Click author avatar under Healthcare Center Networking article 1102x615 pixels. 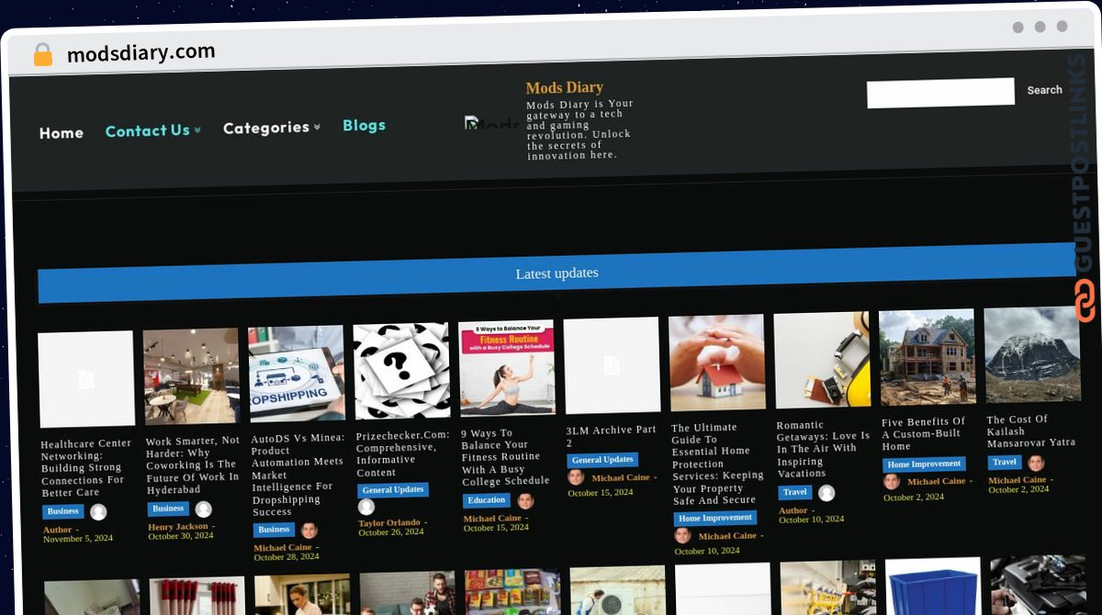98,512
